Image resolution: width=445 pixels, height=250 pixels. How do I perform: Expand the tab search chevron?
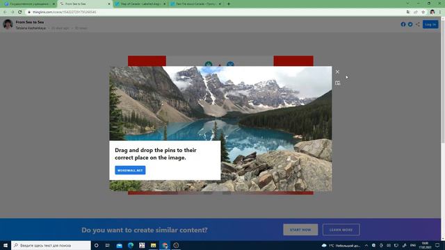[407, 3]
